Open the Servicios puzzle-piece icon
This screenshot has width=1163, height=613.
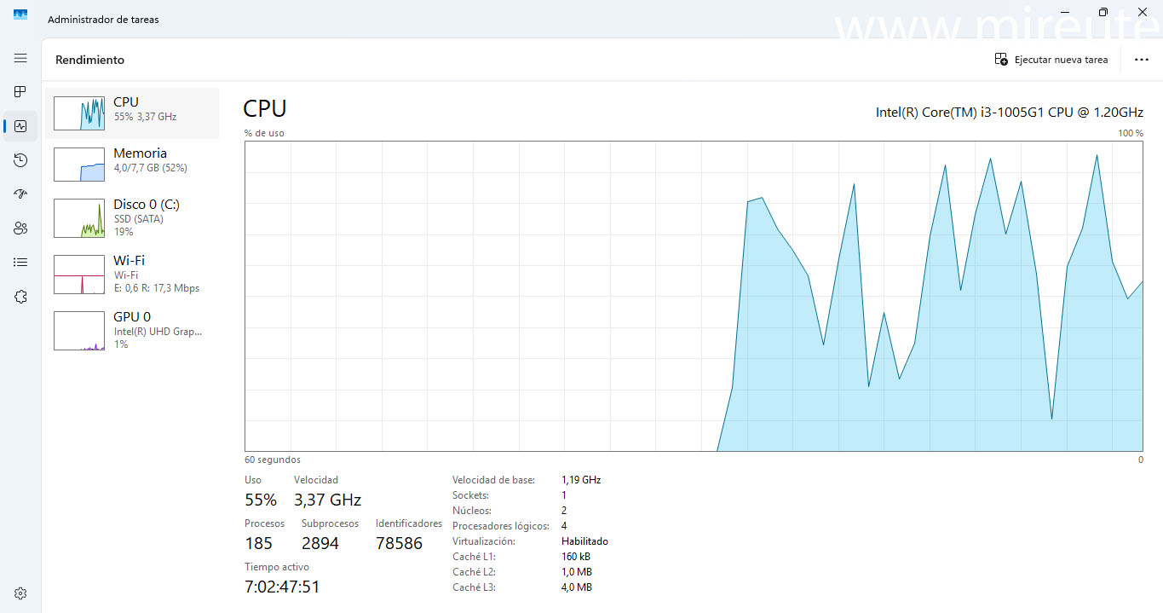coord(20,297)
